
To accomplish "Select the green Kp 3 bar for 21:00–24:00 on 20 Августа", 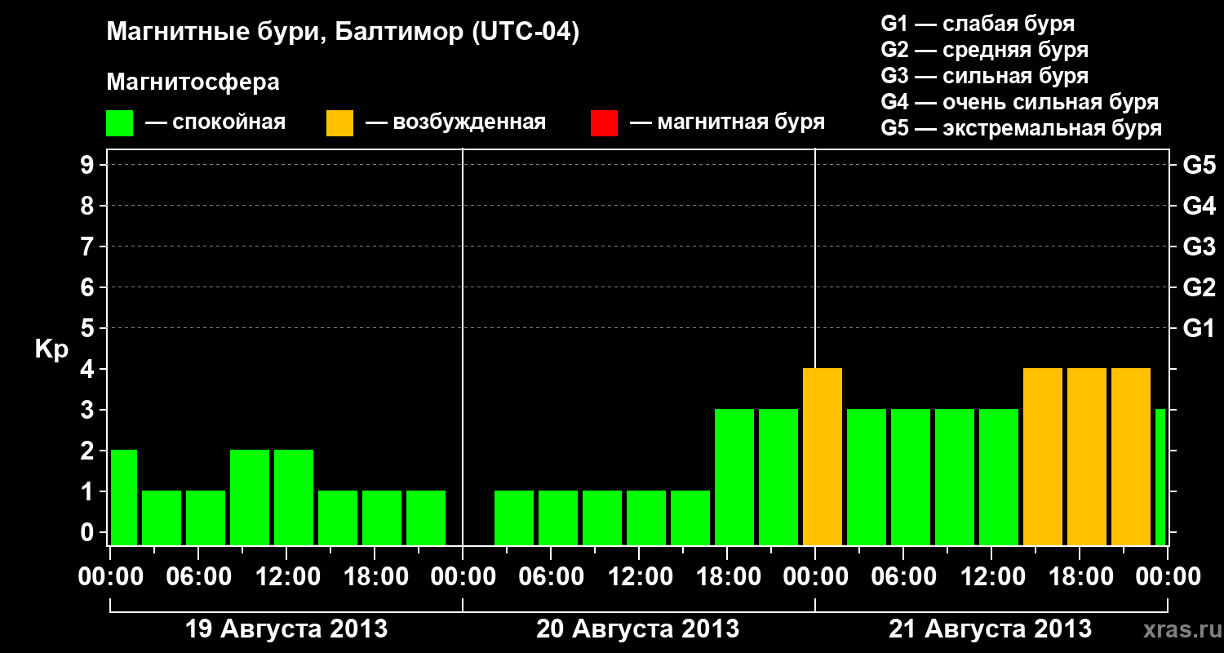I will (x=778, y=478).
